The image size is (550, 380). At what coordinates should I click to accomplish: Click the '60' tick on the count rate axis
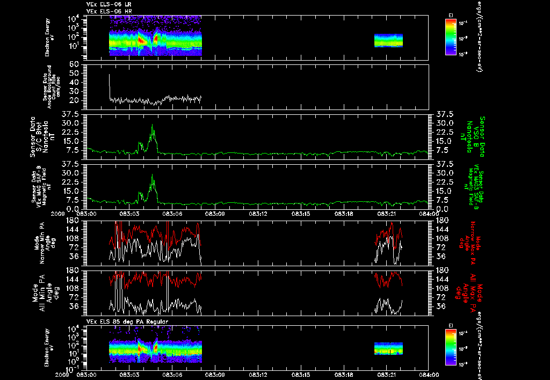point(74,65)
